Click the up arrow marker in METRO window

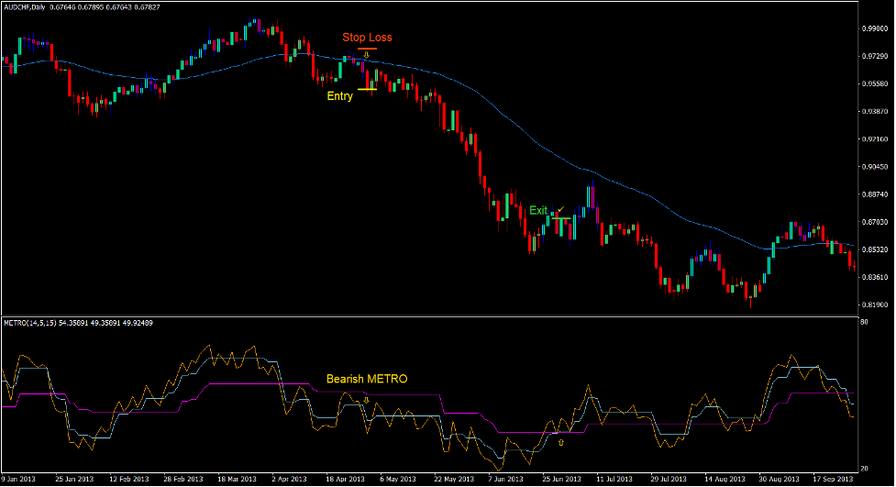point(561,442)
